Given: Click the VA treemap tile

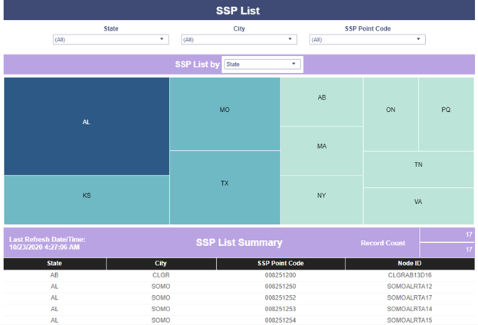Looking at the screenshot, I should [418, 206].
